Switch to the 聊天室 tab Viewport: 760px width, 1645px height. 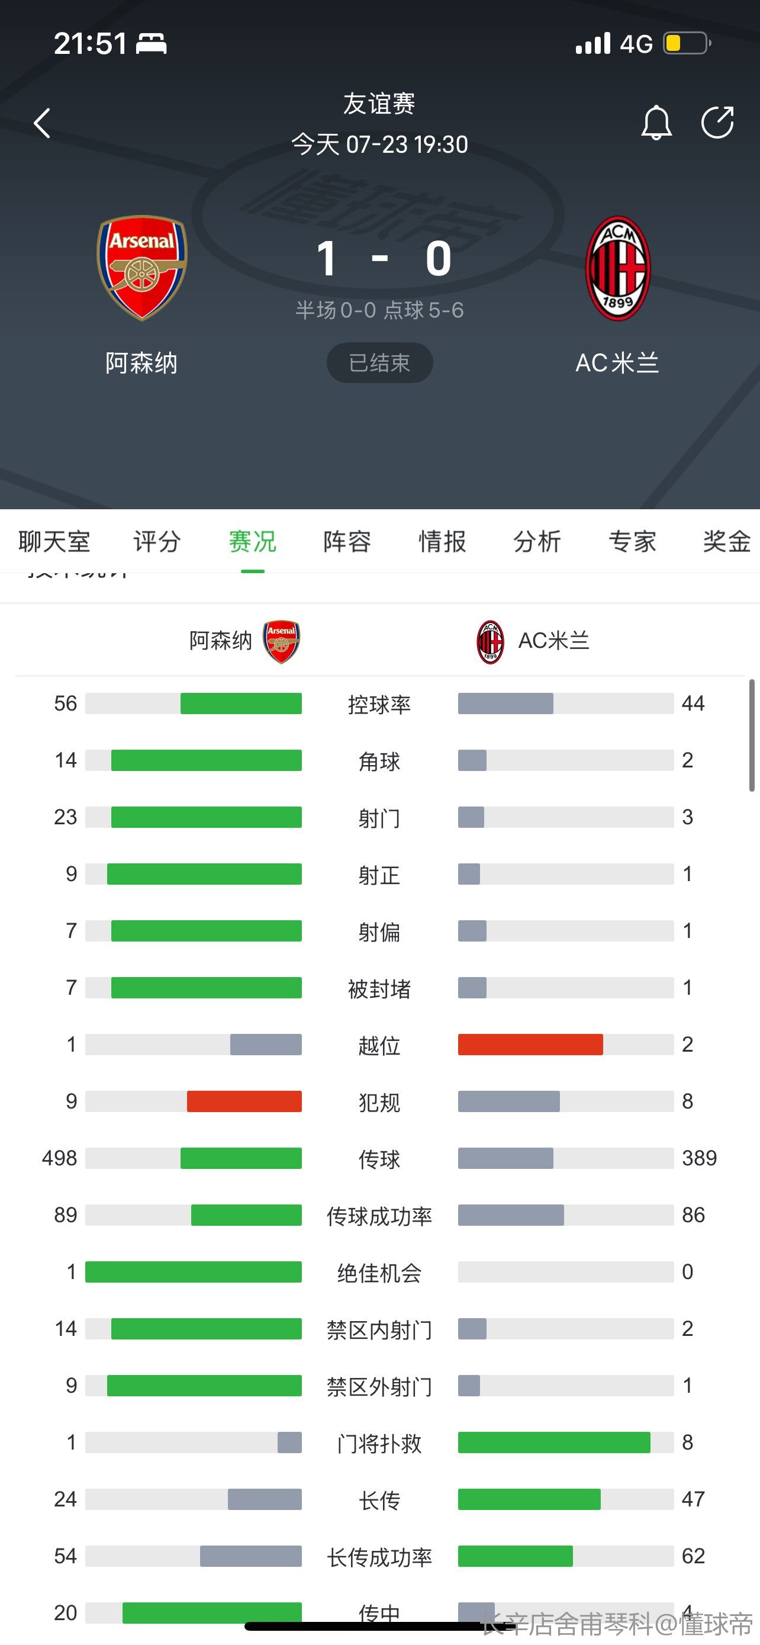coord(54,541)
